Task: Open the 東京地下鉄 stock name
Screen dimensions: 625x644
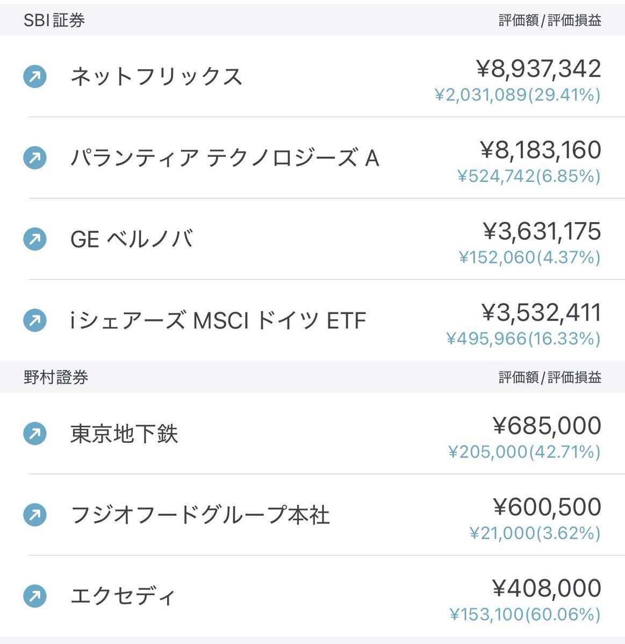Action: click(x=124, y=434)
